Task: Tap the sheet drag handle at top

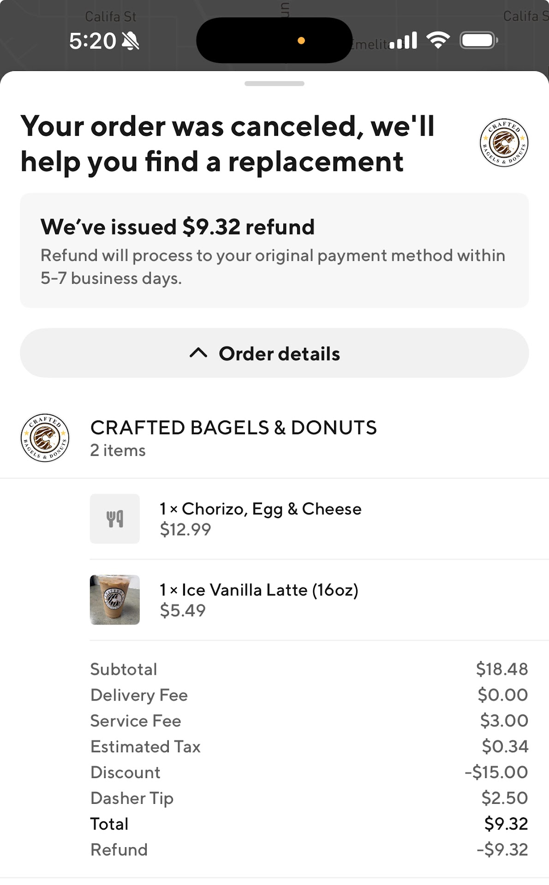Action: point(274,83)
